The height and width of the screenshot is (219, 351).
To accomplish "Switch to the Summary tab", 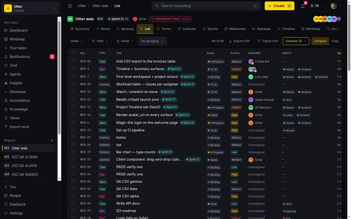I will (x=80, y=29).
